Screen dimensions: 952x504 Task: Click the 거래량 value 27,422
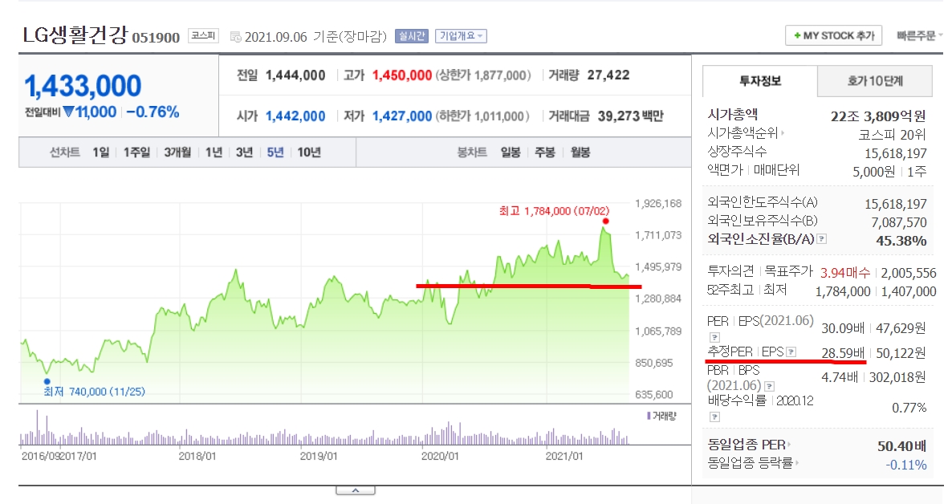click(x=608, y=75)
